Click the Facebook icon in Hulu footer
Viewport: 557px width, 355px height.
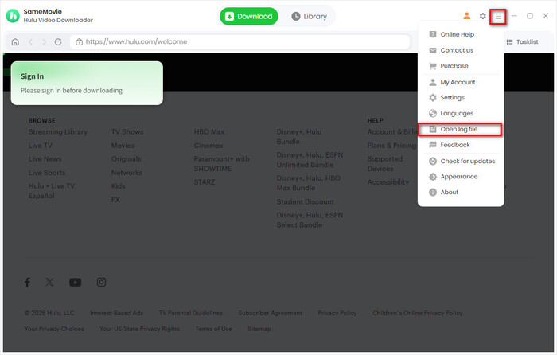click(x=27, y=282)
